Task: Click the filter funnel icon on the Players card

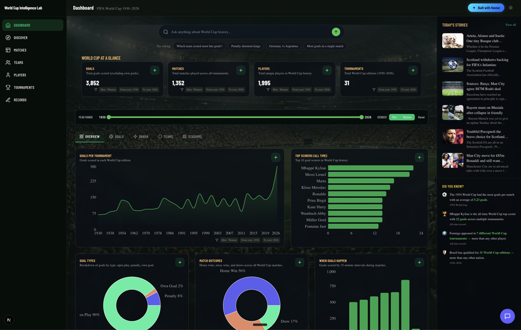Action: (268, 89)
